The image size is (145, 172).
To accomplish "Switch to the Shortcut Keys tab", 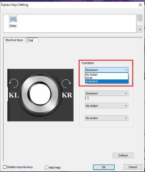I will [x=14, y=40].
